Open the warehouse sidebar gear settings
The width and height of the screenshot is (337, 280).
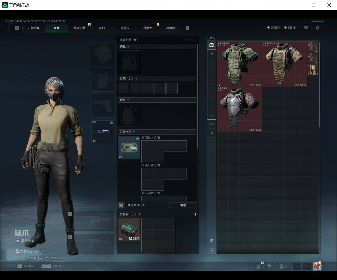tap(212, 133)
